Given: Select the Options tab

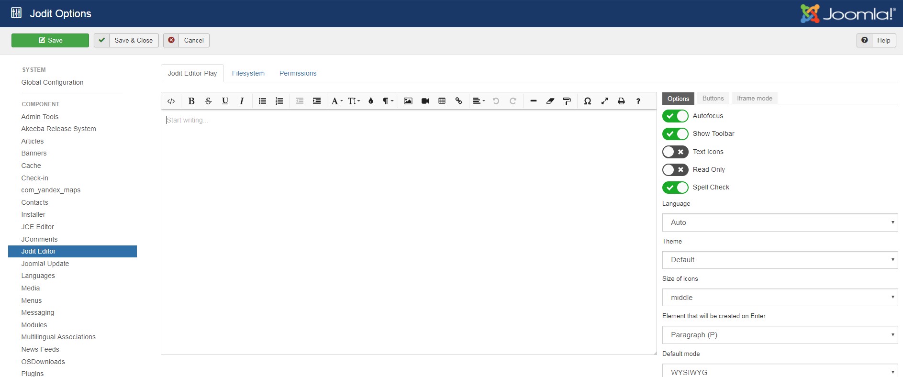Looking at the screenshot, I should tap(678, 99).
